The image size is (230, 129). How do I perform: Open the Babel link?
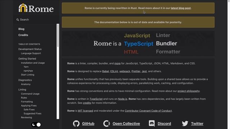point(106,71)
